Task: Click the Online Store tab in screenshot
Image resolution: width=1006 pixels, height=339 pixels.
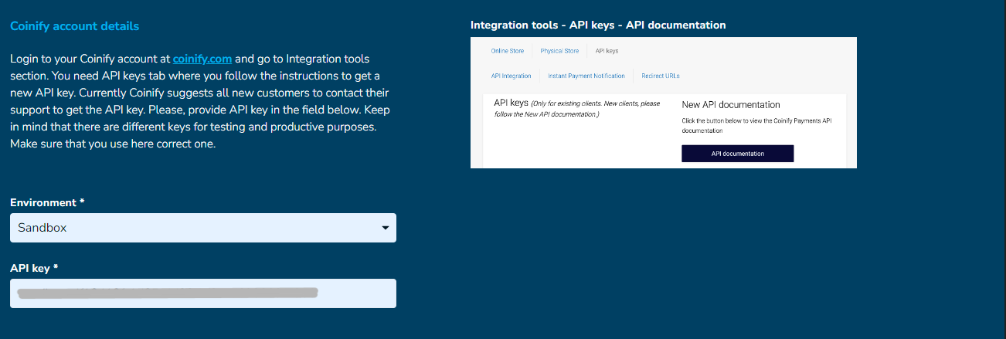Action: point(508,51)
